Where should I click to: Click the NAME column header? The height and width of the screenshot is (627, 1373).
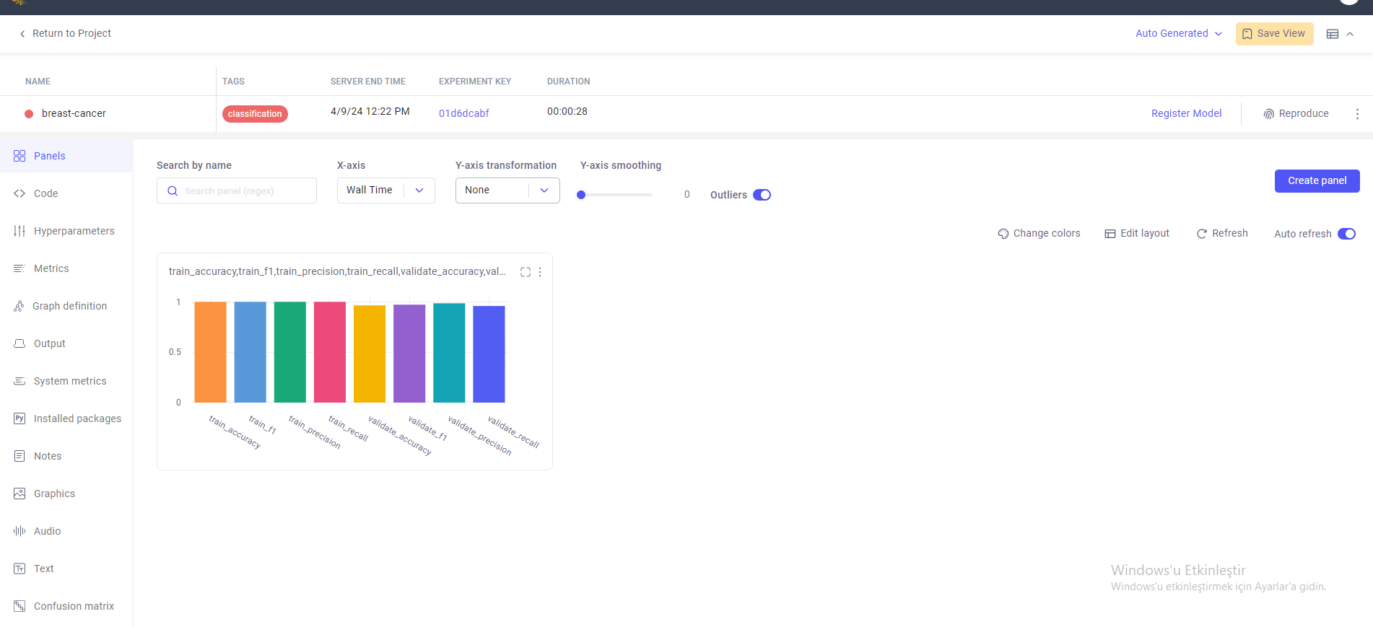click(38, 82)
